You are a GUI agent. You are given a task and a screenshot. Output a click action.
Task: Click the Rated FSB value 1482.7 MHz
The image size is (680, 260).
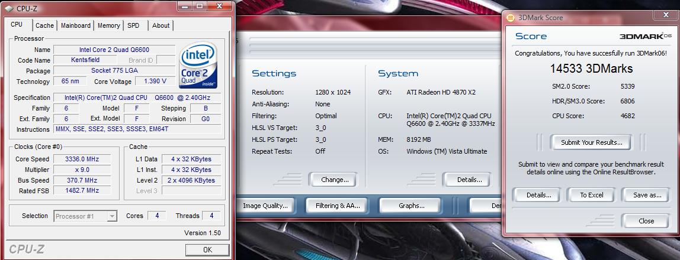[82, 190]
